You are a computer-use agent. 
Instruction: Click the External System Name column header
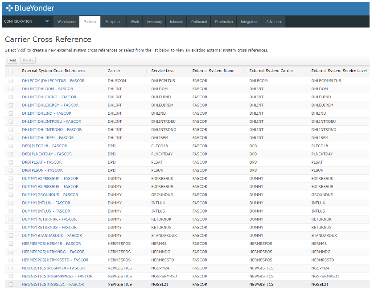(x=213, y=71)
